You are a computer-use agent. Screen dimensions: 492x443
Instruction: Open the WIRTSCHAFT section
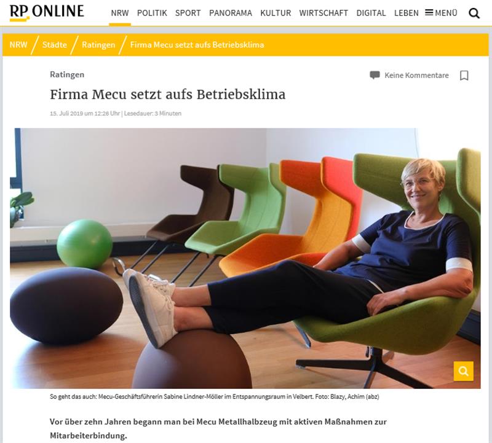323,13
